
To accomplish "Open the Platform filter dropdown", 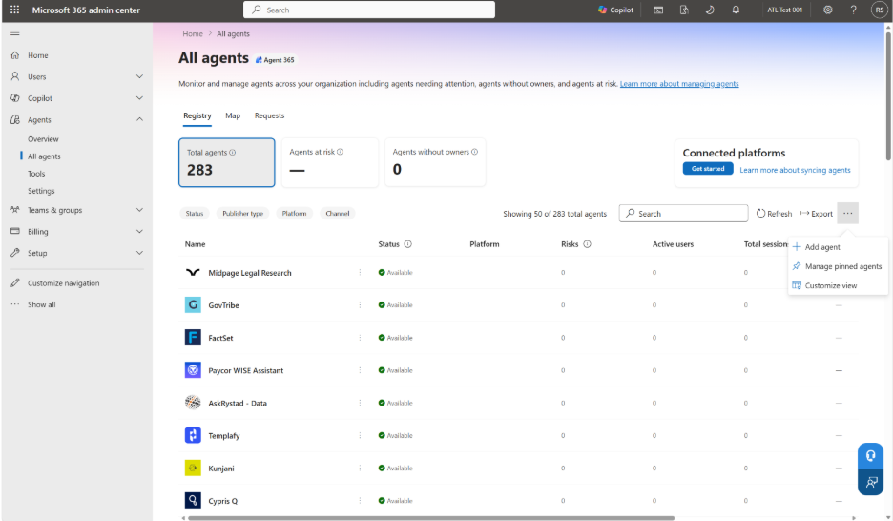I will (x=294, y=213).
